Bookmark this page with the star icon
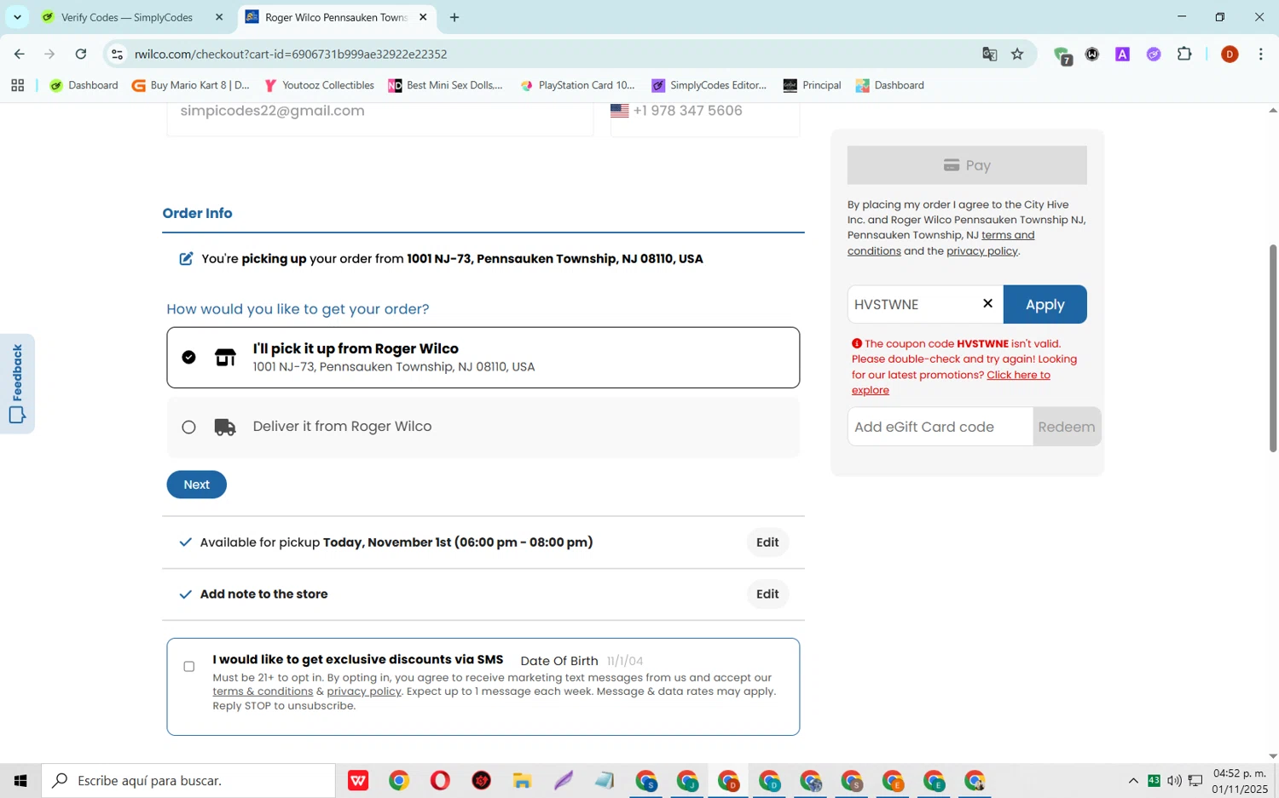This screenshot has height=798, width=1279. 1017,54
